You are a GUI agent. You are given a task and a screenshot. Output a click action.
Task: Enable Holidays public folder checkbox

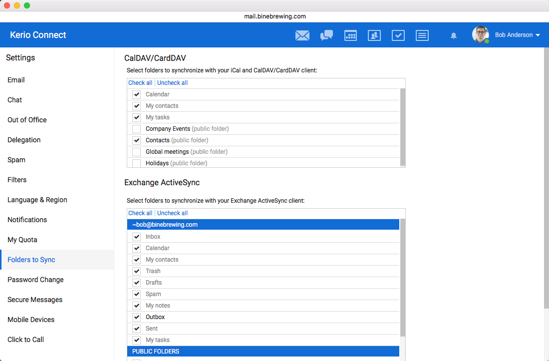[x=137, y=163]
